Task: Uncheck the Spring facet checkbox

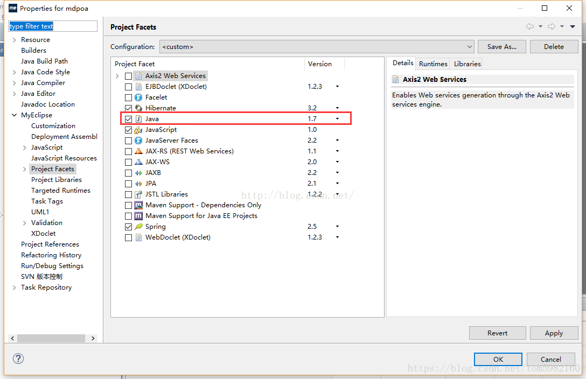Action: coord(129,227)
